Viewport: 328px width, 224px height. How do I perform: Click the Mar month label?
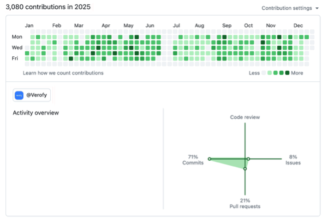click(x=78, y=25)
